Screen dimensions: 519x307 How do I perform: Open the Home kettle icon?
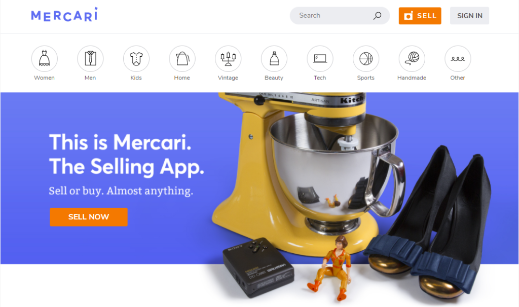pyautogui.click(x=182, y=59)
